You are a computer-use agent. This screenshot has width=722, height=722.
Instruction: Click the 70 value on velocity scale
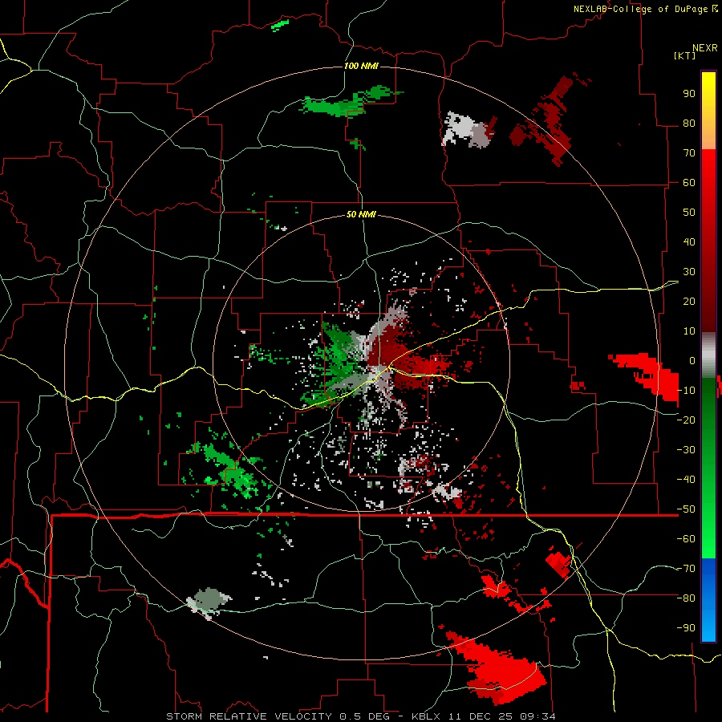(x=689, y=153)
